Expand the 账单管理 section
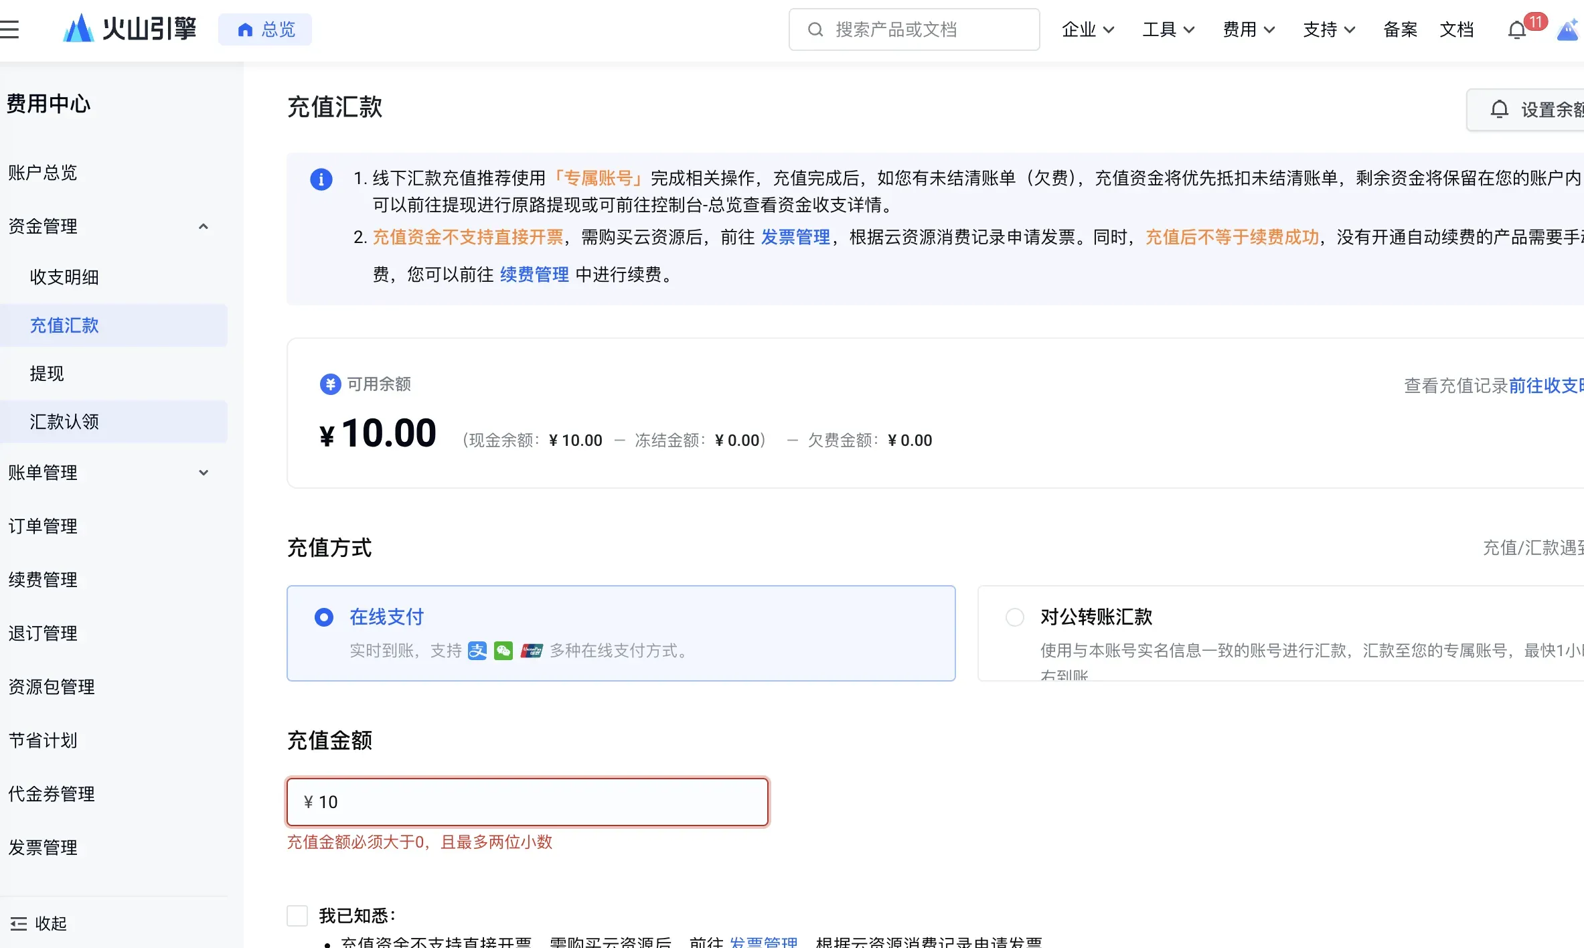This screenshot has height=948, width=1584. pyautogui.click(x=204, y=473)
